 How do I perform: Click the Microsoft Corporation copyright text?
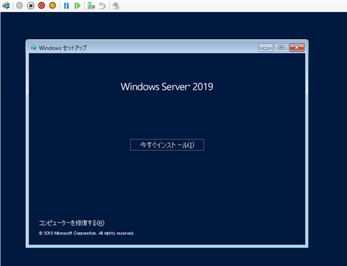tap(87, 233)
